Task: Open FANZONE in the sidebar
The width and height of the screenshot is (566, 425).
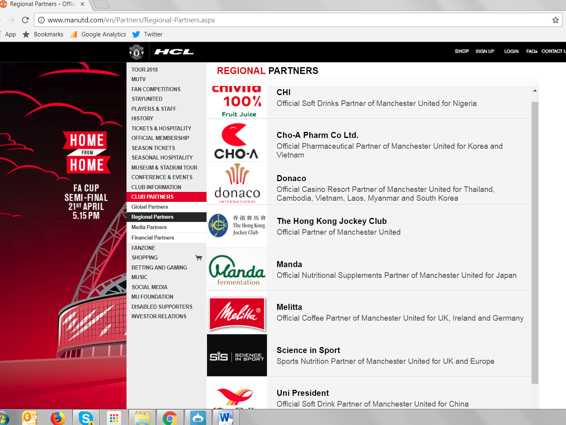Action: 143,248
